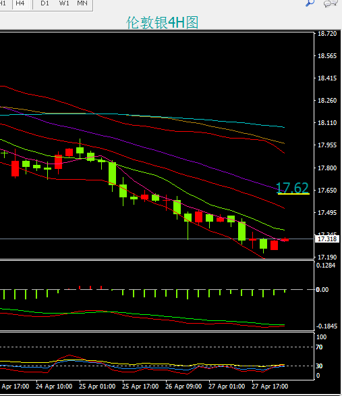Viewport: 342px width, 396px height.
Task: Click the 25 Apr 01:00 time label
Action: (x=97, y=387)
